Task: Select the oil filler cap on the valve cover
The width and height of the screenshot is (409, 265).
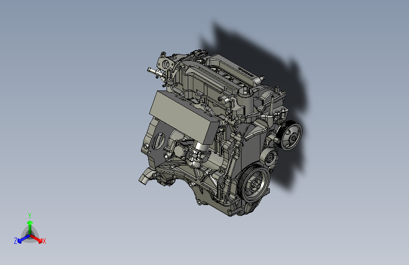Action: (x=244, y=92)
